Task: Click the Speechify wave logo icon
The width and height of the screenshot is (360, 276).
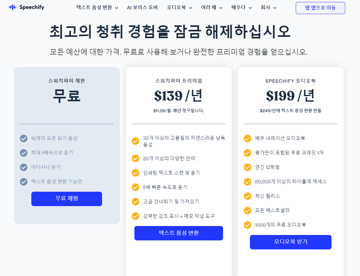Action: click(12, 7)
